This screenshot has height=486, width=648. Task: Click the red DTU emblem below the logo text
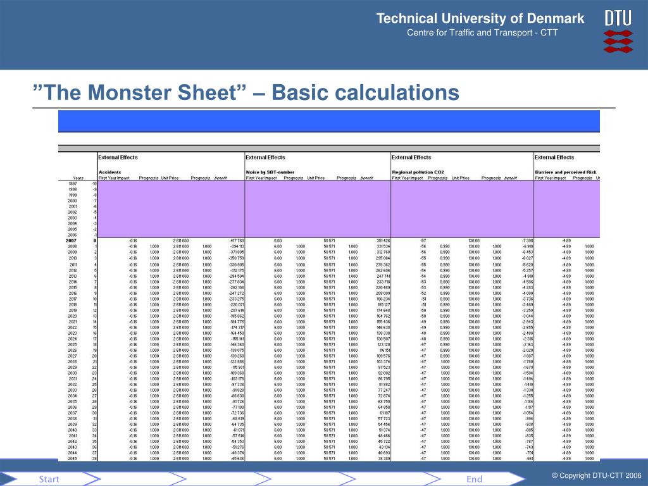[618, 41]
